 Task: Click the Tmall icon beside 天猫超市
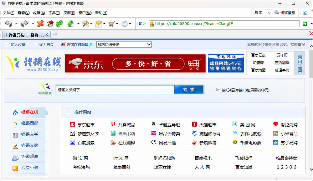[194, 124]
